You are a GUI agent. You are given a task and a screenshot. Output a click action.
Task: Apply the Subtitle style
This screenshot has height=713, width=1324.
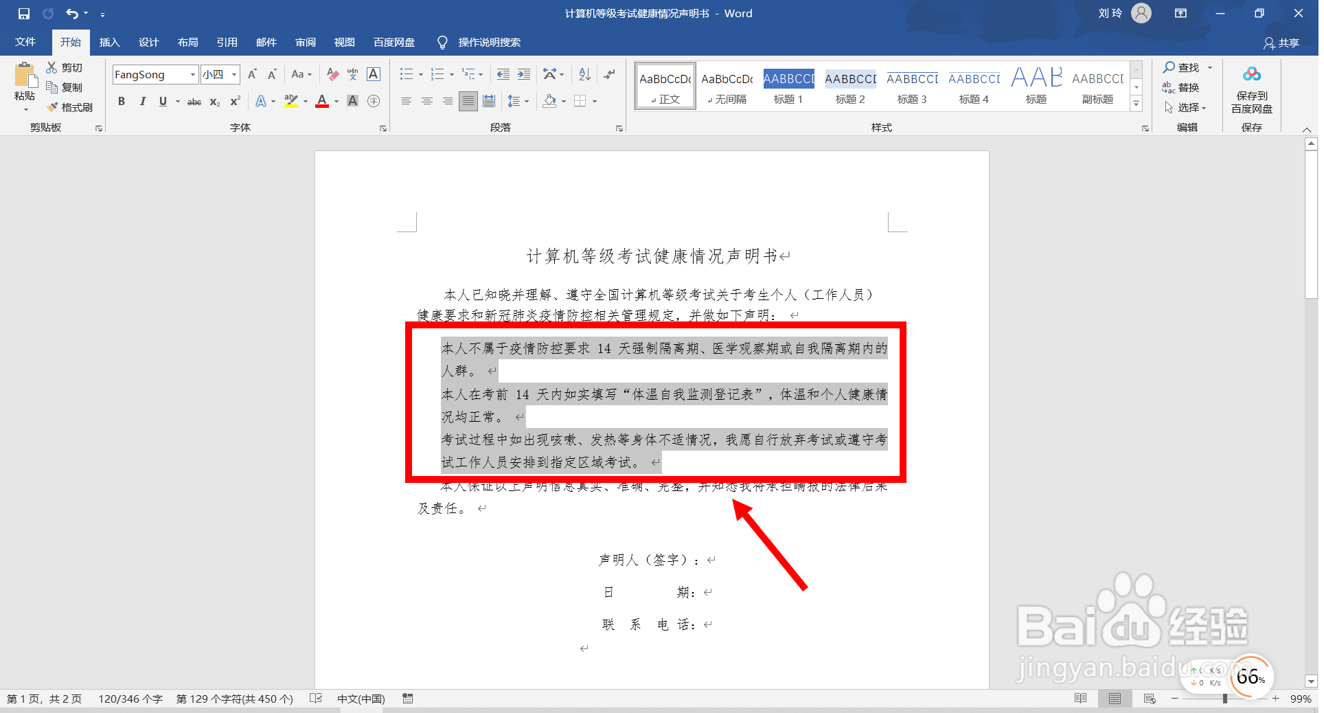point(1097,87)
